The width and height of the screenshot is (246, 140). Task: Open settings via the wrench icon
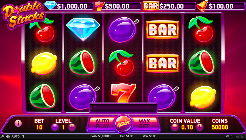pyautogui.click(x=2, y=137)
